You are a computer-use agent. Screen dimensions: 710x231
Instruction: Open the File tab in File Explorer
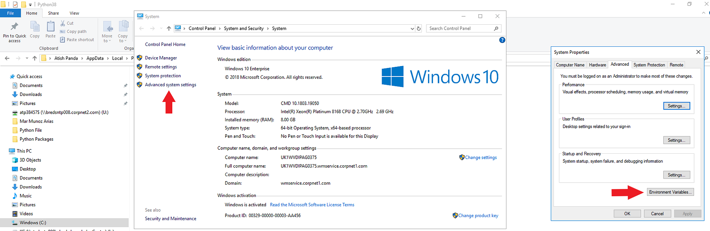pos(10,13)
